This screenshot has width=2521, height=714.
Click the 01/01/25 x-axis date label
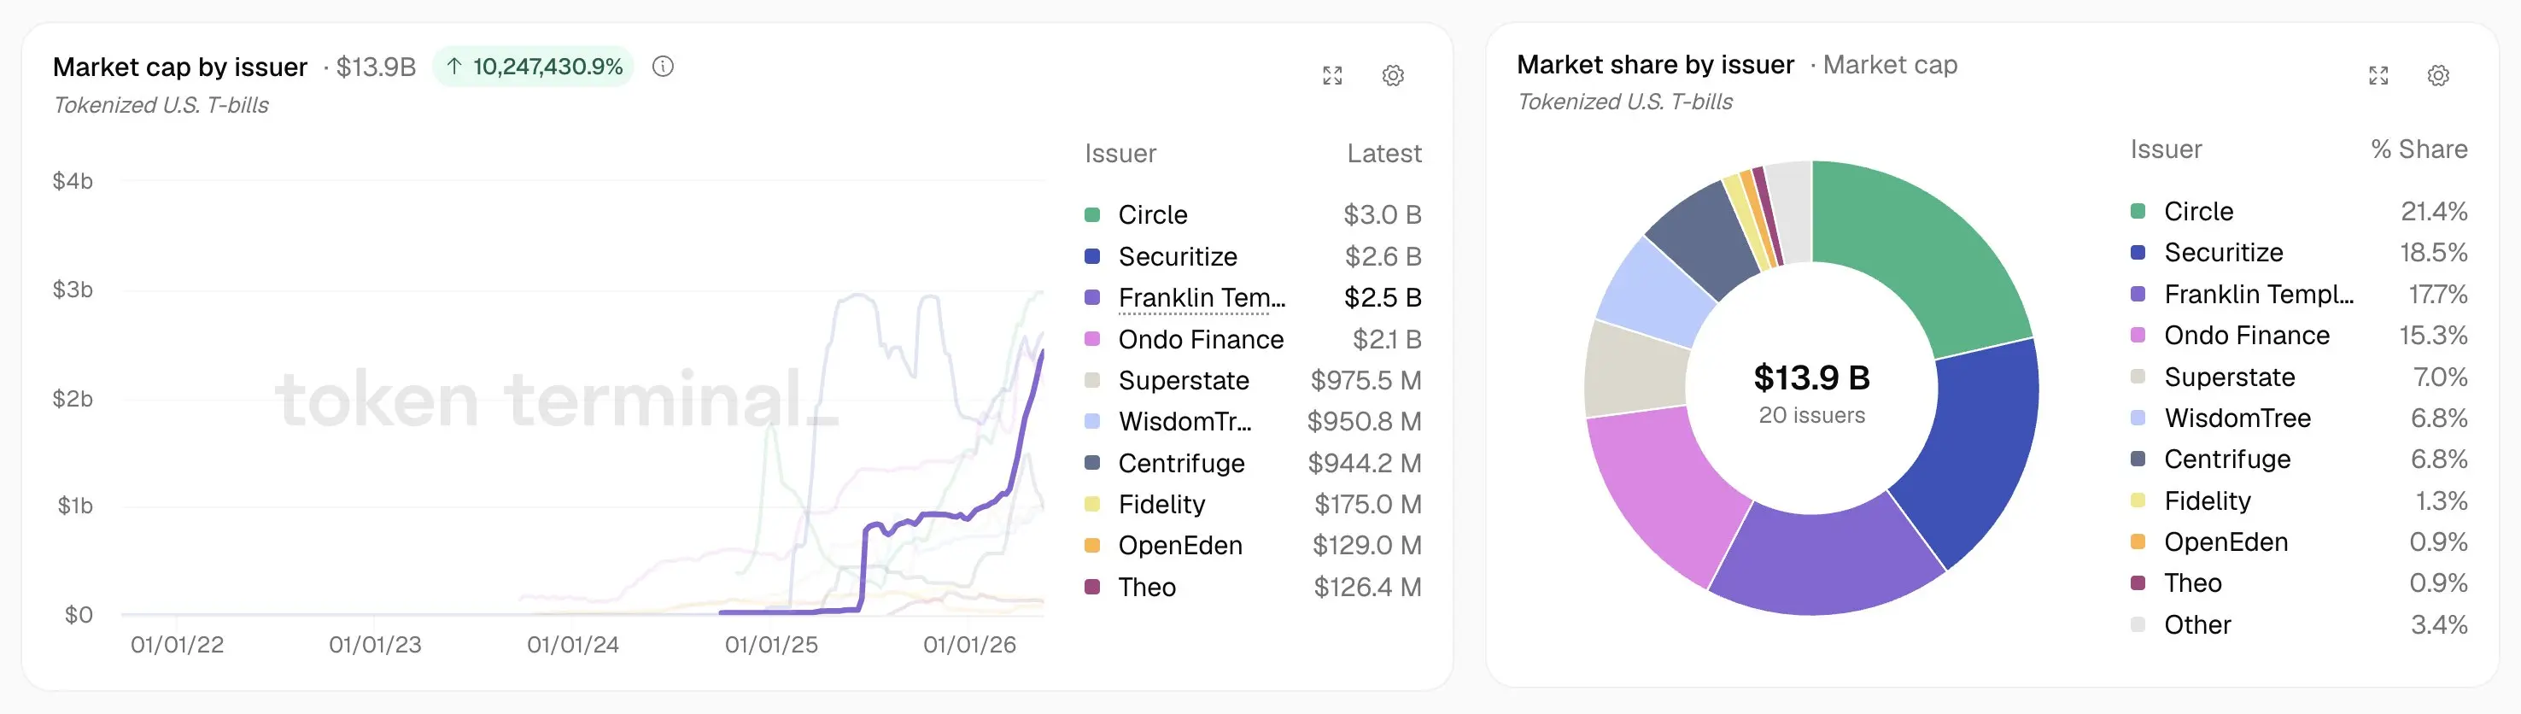pyautogui.click(x=771, y=646)
